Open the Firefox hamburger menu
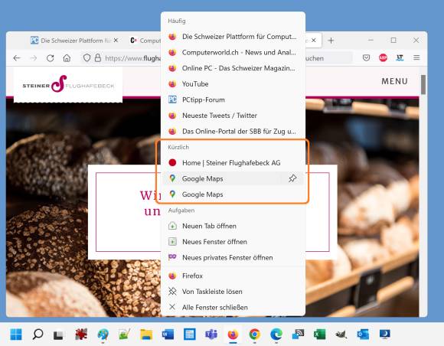444x346 pixels. point(416,57)
